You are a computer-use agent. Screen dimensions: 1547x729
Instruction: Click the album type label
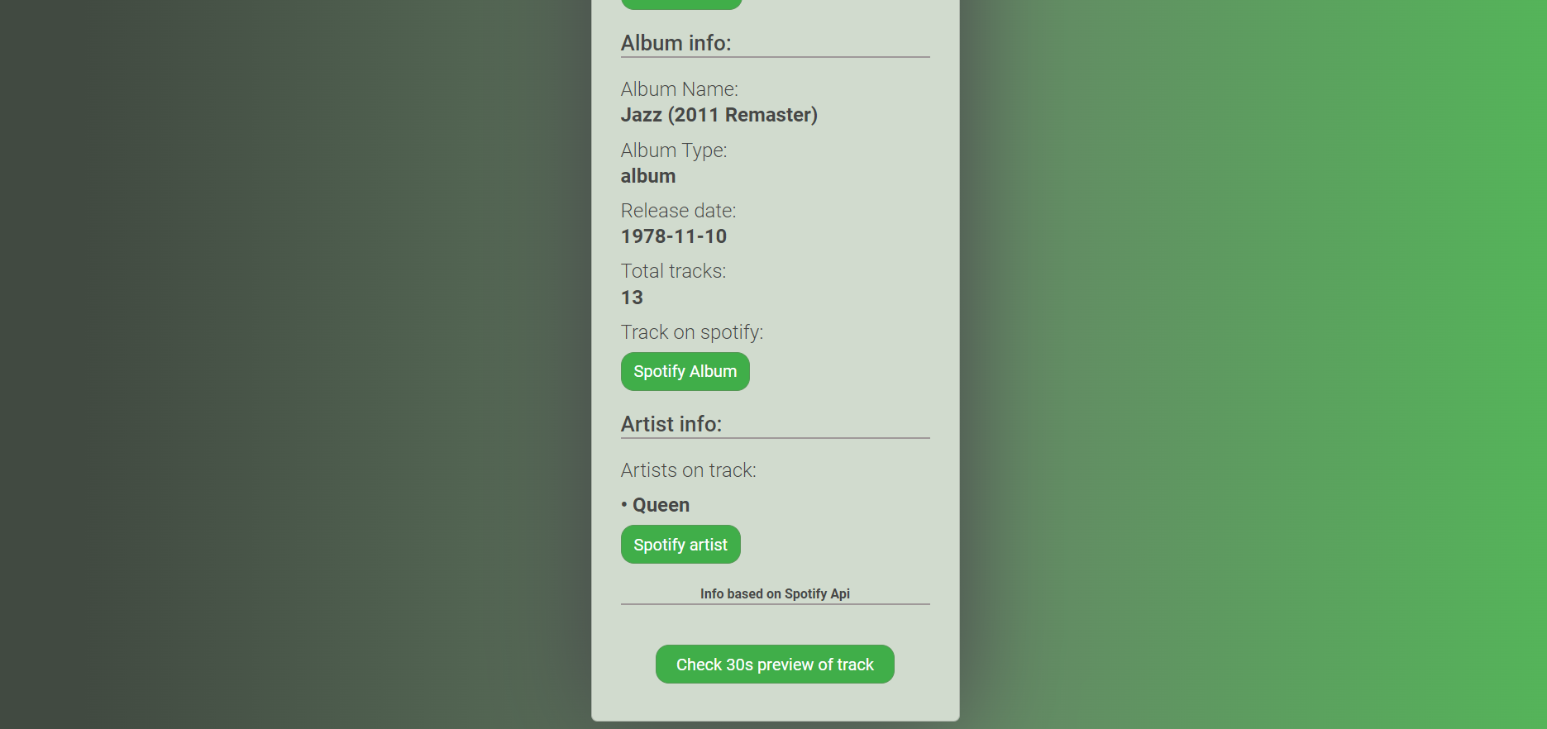pos(674,150)
